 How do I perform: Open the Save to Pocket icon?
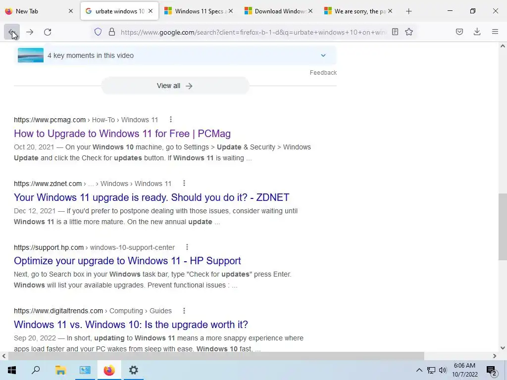[x=459, y=32]
